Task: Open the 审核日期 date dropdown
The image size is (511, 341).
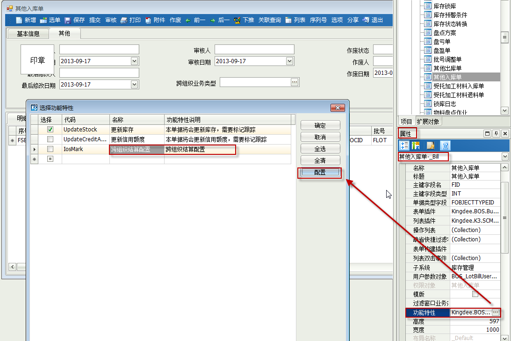Action: click(x=290, y=61)
